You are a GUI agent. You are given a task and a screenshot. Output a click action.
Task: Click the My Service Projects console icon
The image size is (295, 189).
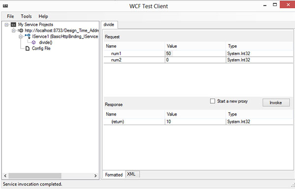[x=13, y=25]
